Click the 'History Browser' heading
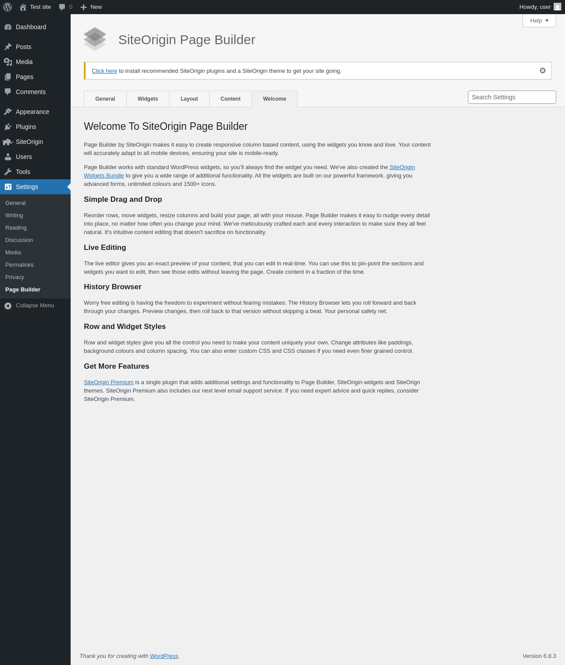The height and width of the screenshot is (665, 565). [x=113, y=287]
